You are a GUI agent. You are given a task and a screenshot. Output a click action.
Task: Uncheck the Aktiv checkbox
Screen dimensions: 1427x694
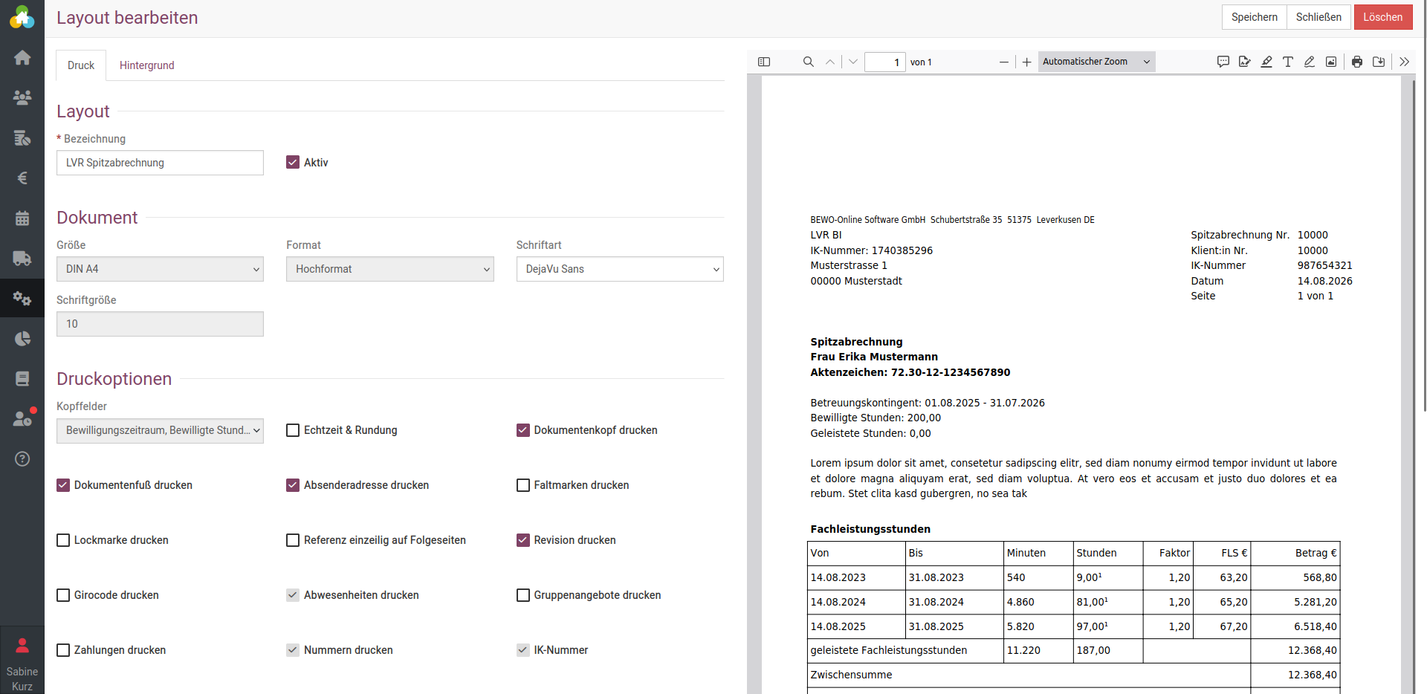pos(293,162)
